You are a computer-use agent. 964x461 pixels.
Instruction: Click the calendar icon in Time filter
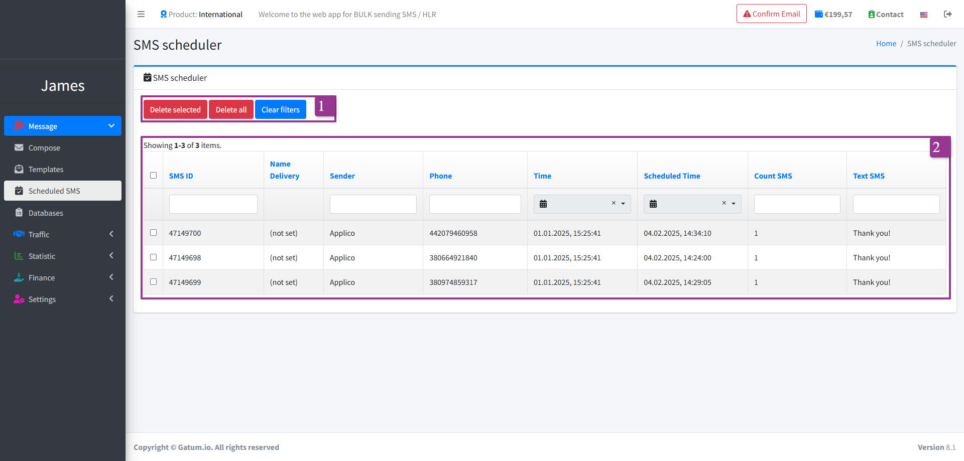coord(543,204)
